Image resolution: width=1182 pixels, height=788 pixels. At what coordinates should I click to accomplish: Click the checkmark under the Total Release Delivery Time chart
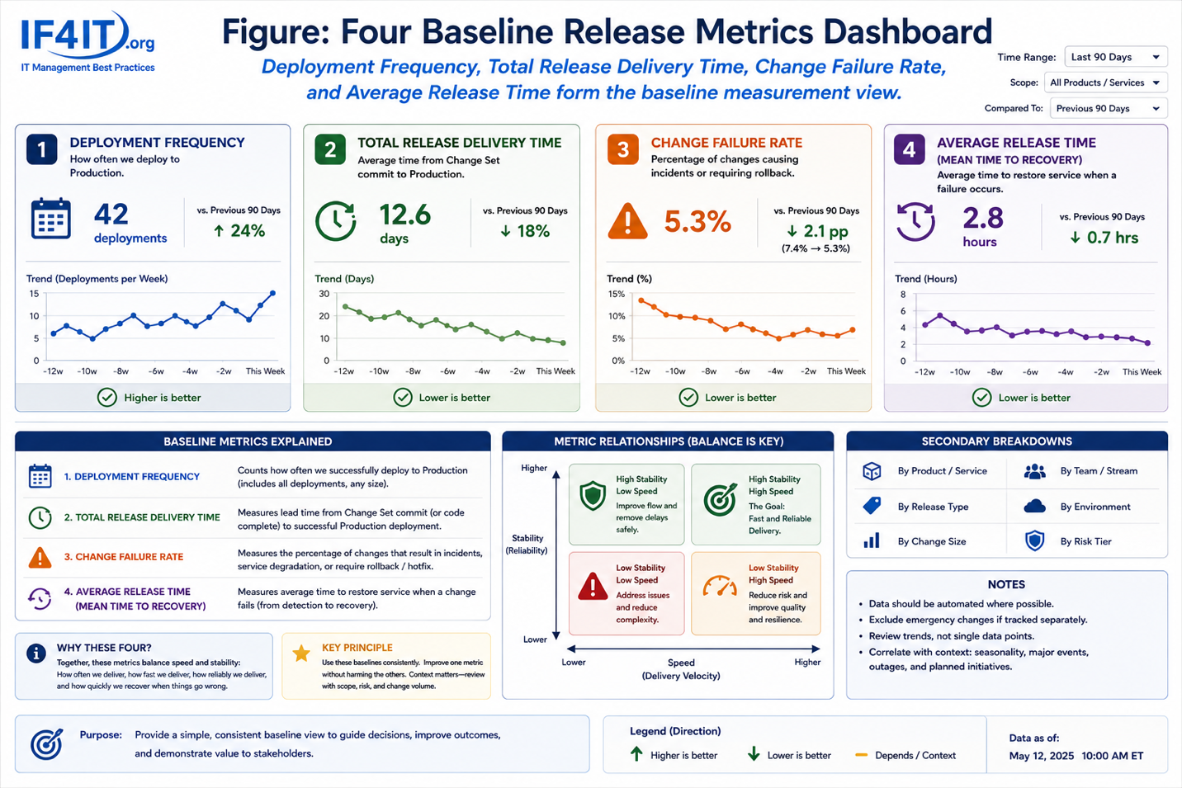coord(403,398)
